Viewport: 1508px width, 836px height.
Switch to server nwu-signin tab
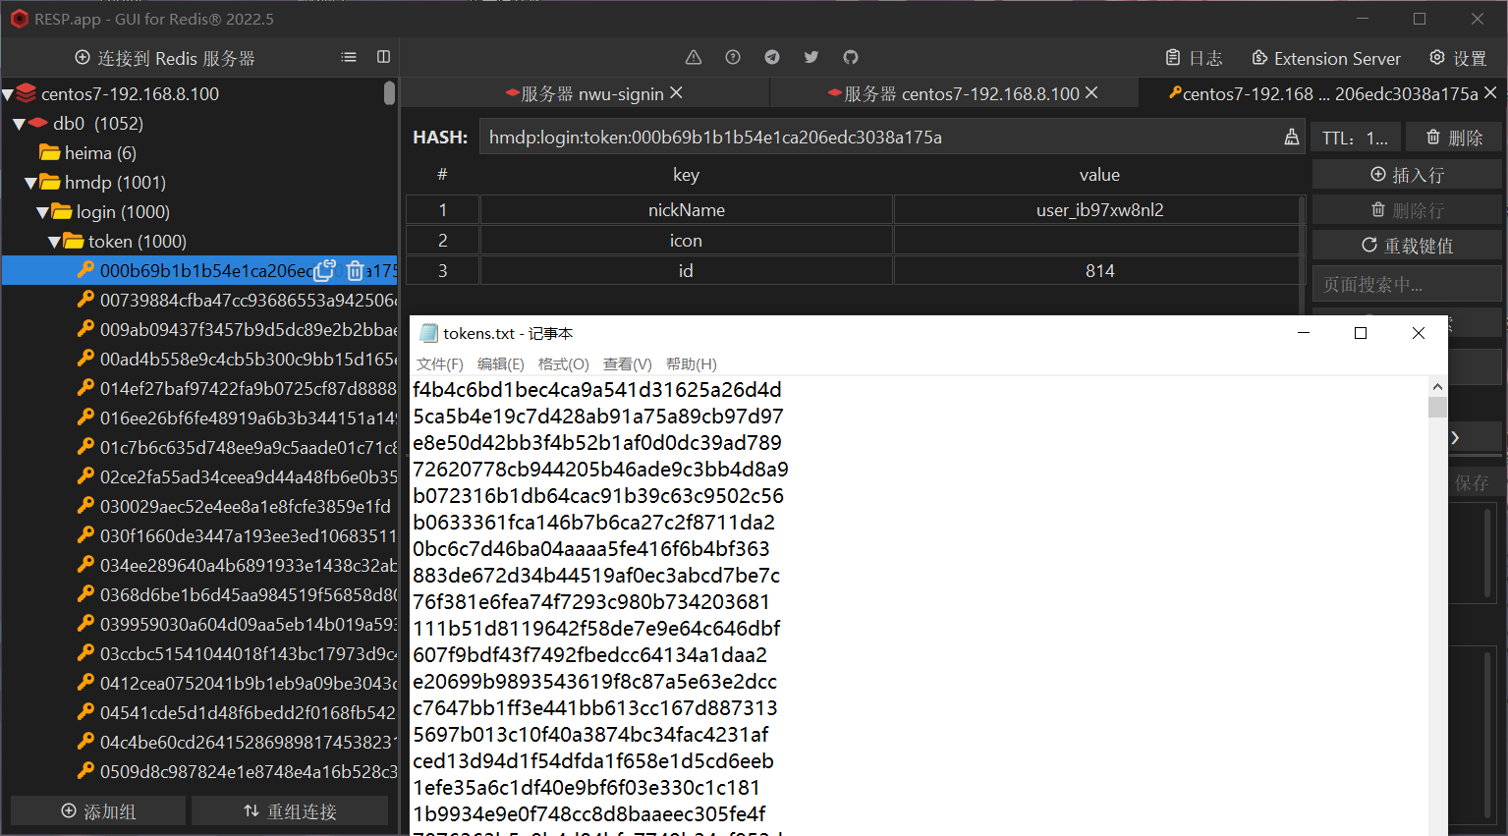tap(585, 94)
